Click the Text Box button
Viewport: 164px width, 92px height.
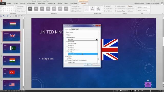coord(18,9)
